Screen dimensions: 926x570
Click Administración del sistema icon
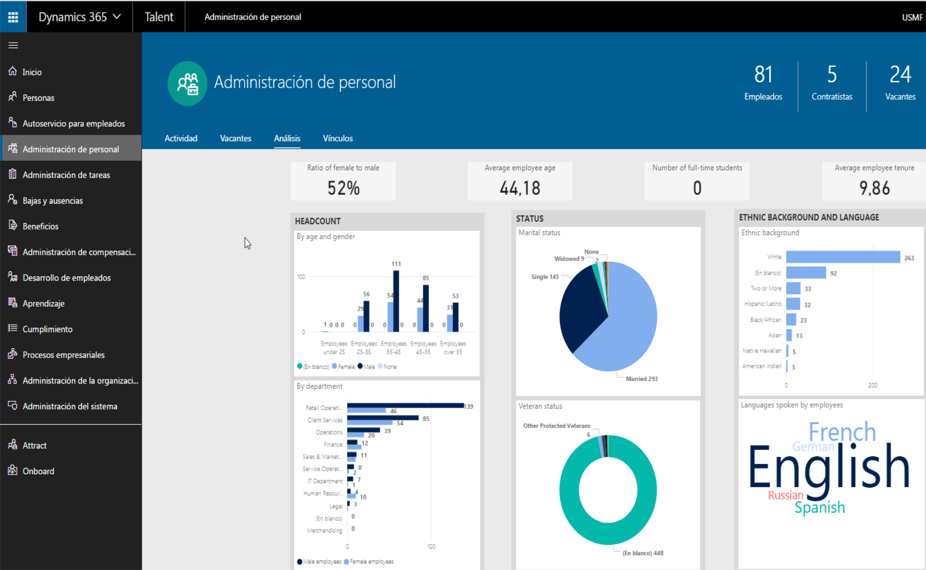pyautogui.click(x=13, y=405)
